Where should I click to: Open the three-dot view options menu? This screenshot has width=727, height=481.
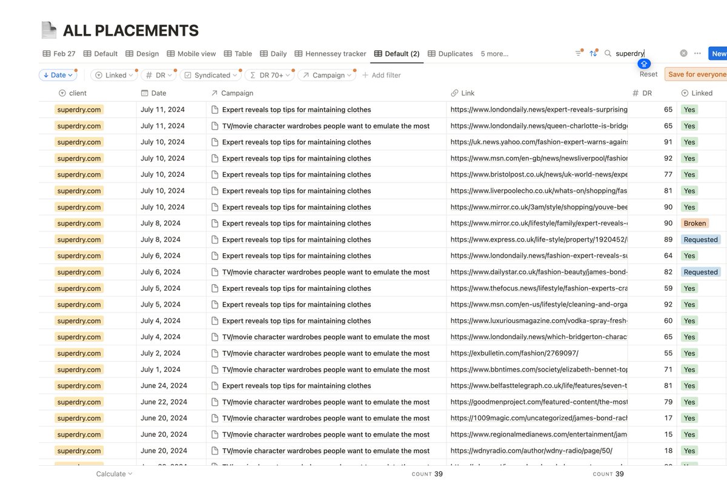(x=697, y=53)
